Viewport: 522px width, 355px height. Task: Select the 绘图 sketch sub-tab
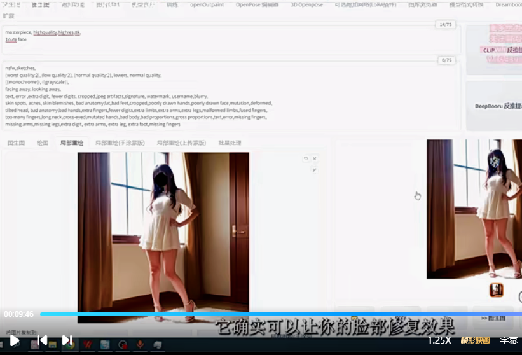[x=42, y=143]
